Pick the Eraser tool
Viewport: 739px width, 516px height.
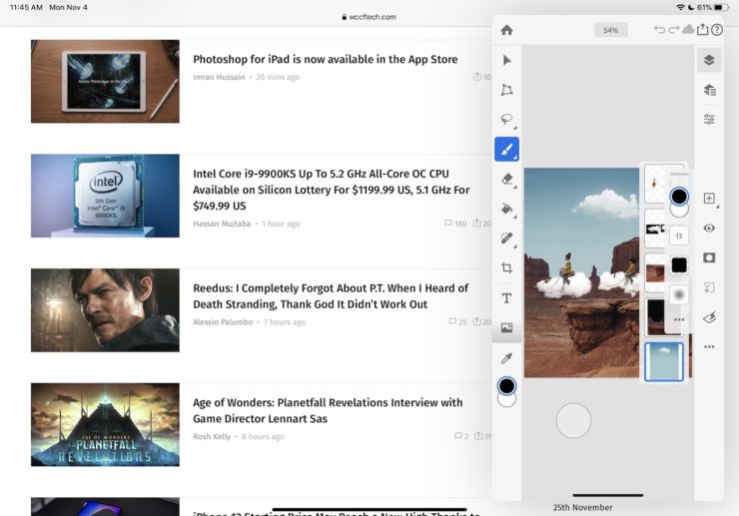tap(506, 179)
